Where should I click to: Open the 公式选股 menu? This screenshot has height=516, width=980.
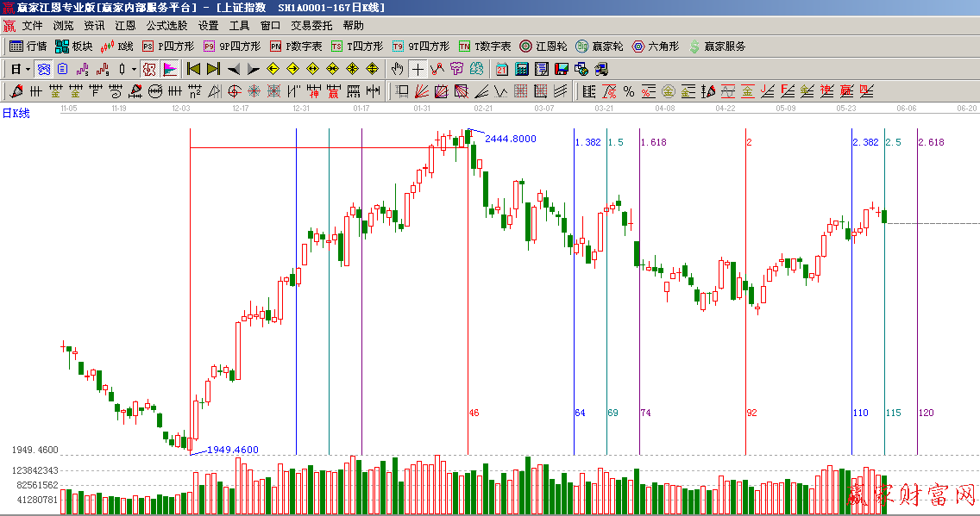166,26
